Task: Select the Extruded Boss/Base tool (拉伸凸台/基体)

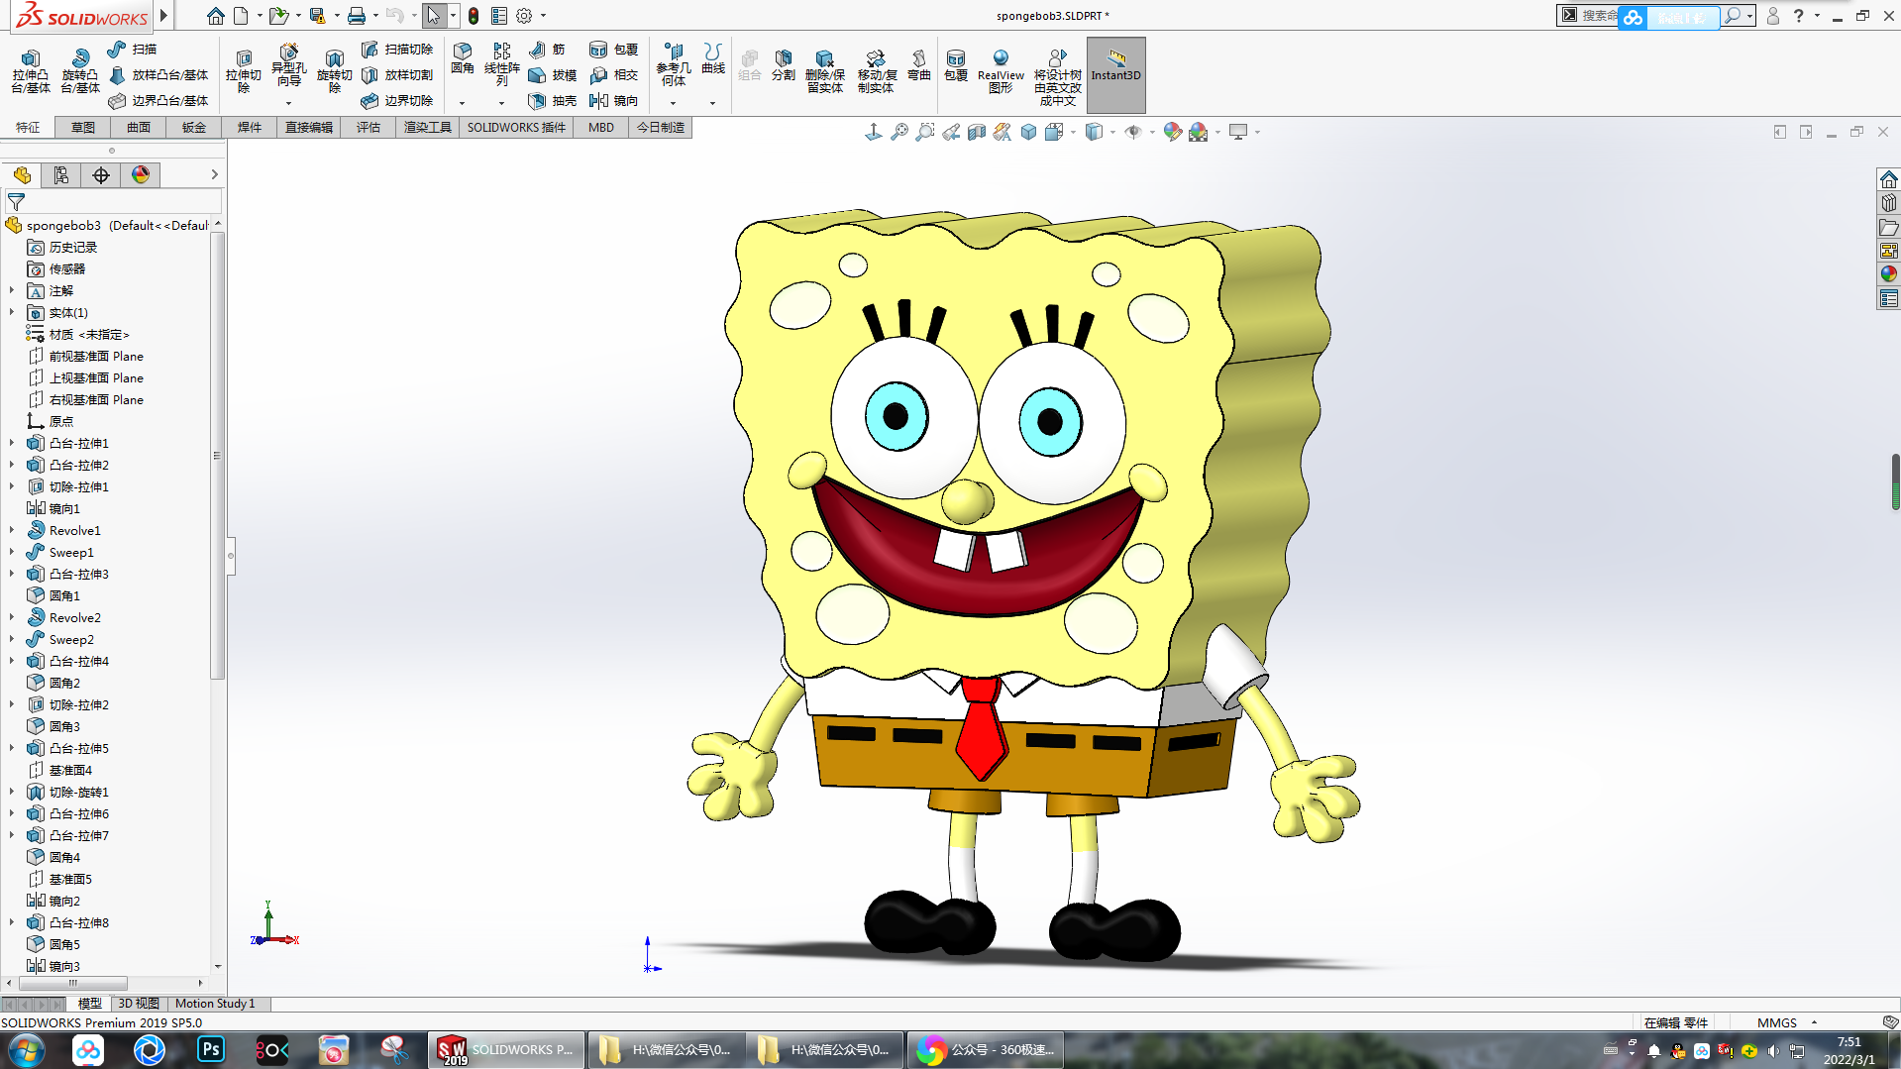Action: pos(31,71)
